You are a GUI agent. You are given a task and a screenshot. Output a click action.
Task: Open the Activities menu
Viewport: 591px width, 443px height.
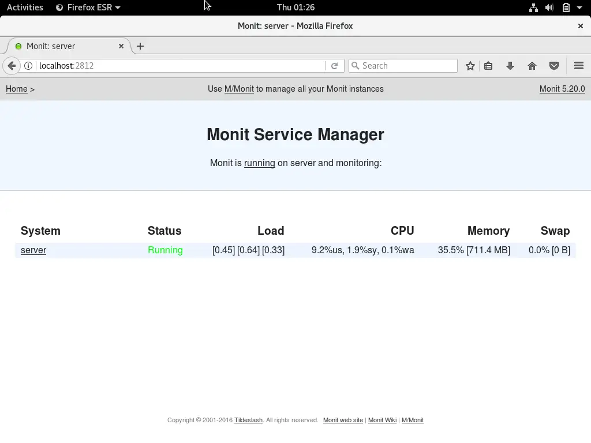tap(25, 7)
